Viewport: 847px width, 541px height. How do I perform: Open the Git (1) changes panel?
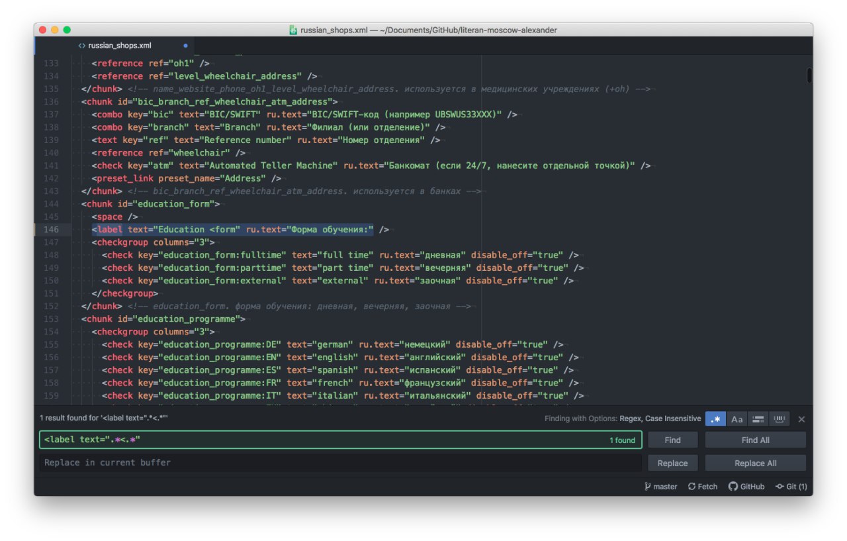click(x=791, y=487)
